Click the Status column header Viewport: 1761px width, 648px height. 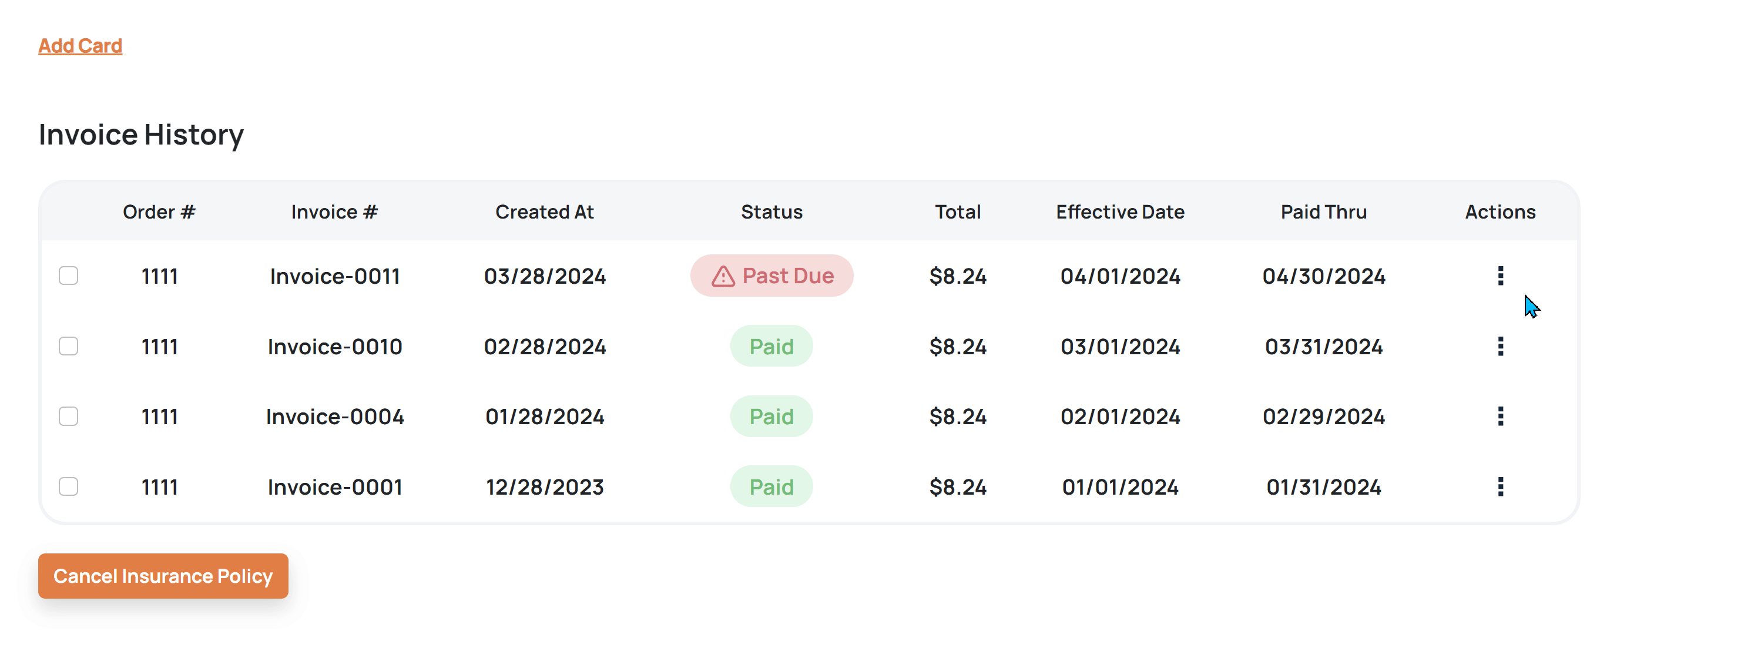click(771, 212)
